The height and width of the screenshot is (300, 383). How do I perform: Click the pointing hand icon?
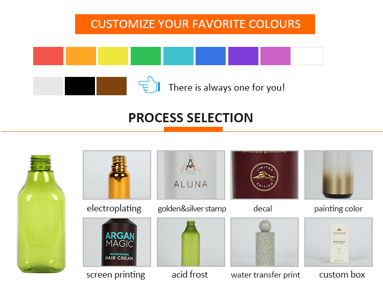(150, 85)
